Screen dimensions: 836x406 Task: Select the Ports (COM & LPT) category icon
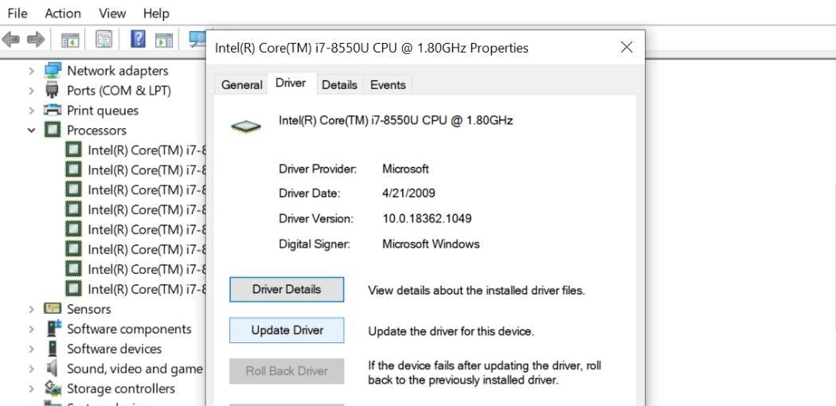pos(53,90)
